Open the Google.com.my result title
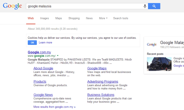 pyautogui.click(x=39, y=52)
